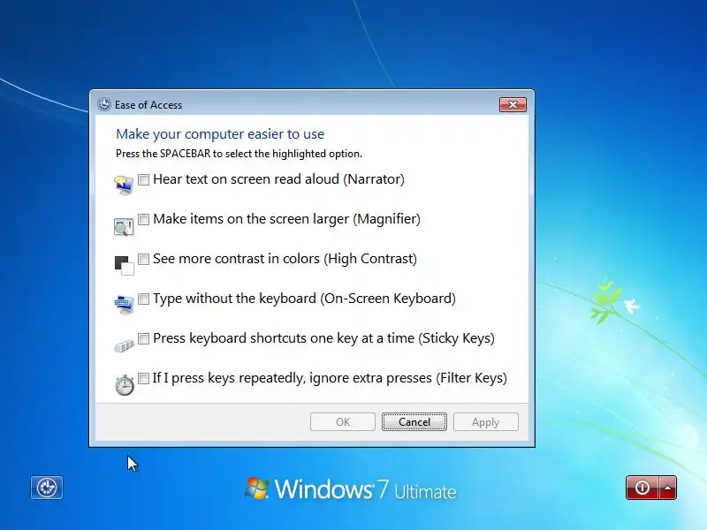Viewport: 707px width, 530px height.
Task: Click the Filter Keys stopwatch icon
Action: 125,385
